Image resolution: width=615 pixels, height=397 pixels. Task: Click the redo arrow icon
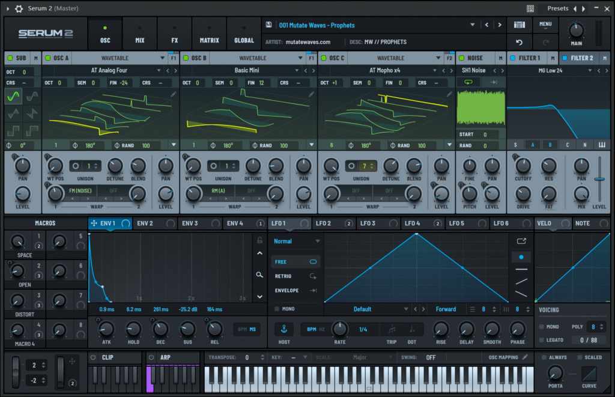[x=545, y=42]
